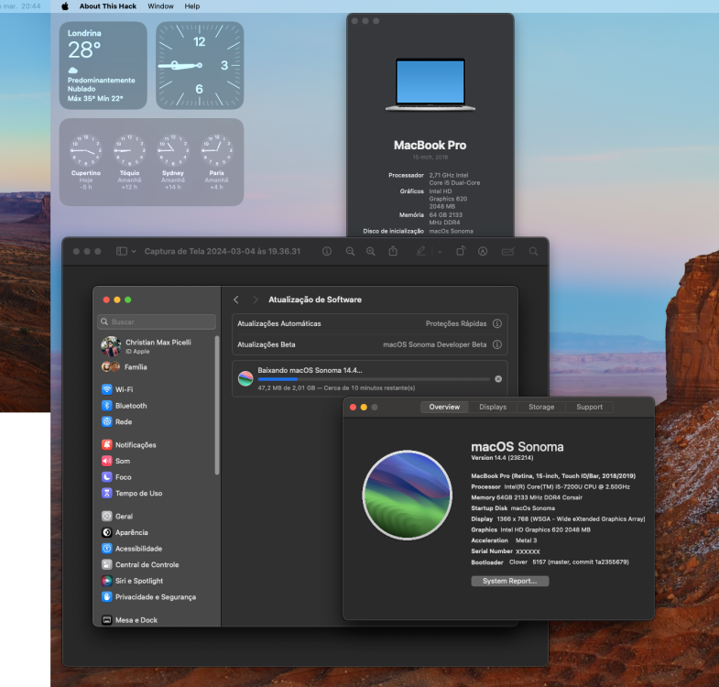The image size is (719, 687).
Task: Click the search icon in Preview toolbar
Action: 533,251
